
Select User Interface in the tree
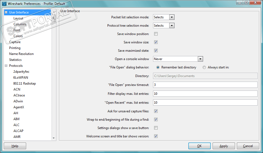19,12
